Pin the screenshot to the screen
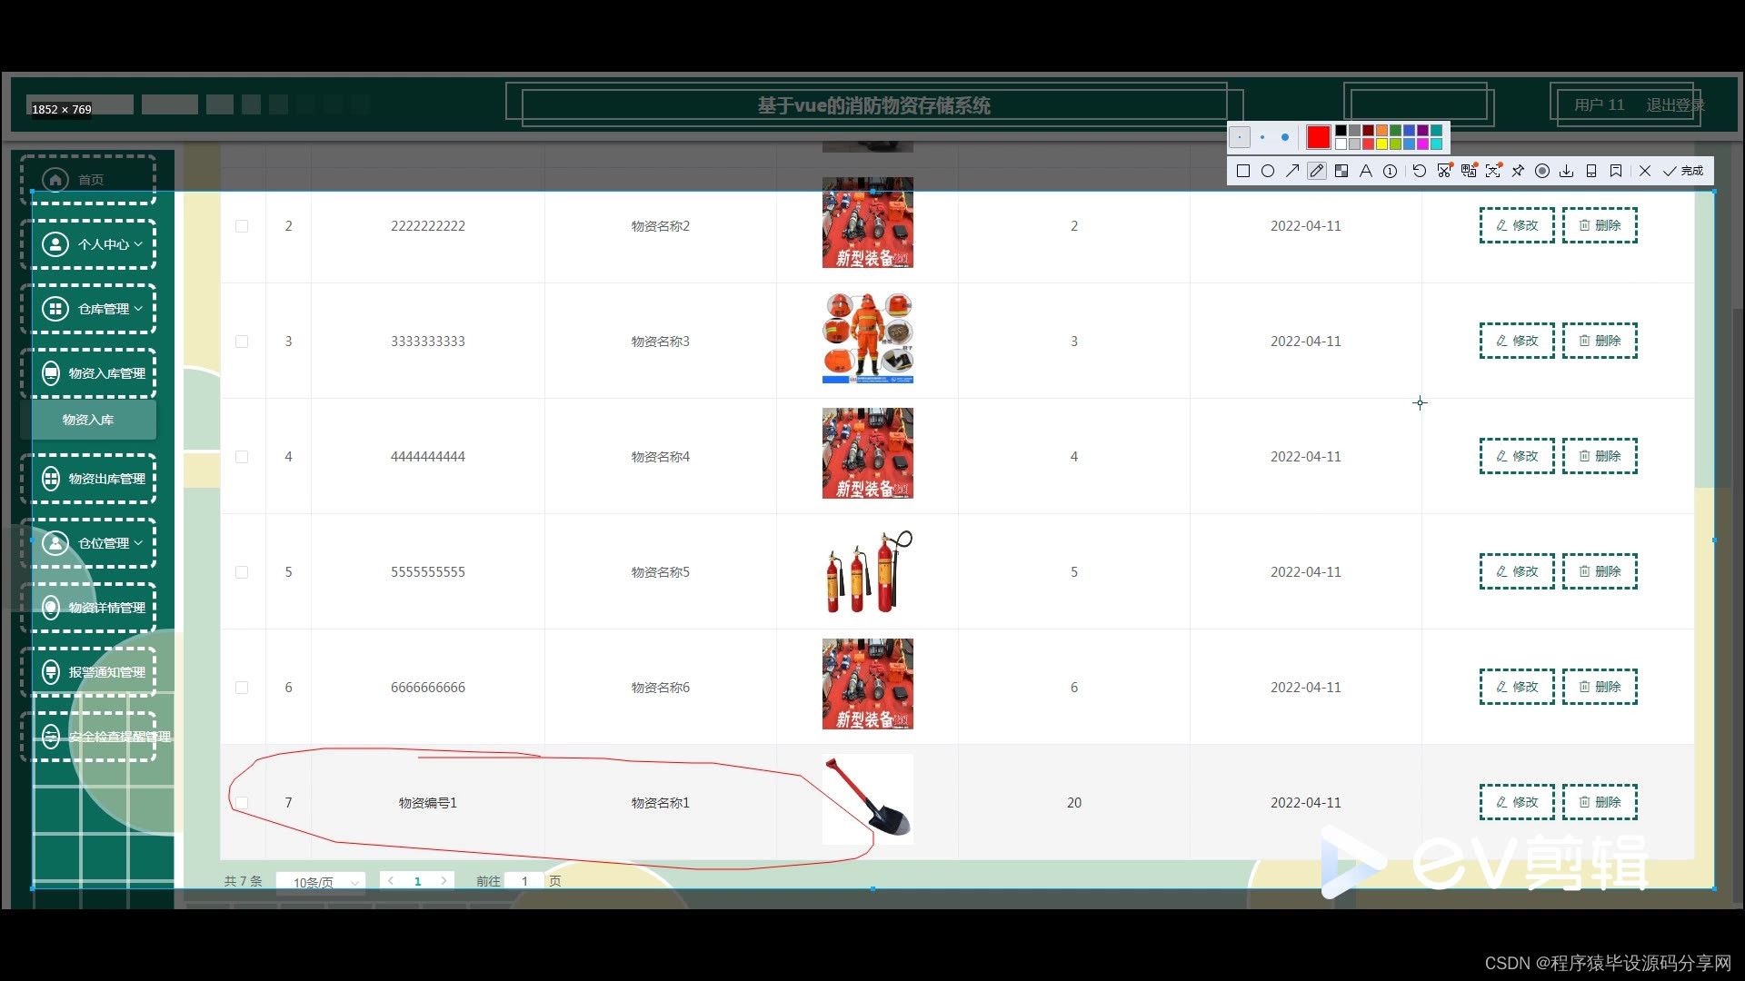This screenshot has width=1745, height=981. [x=1518, y=171]
